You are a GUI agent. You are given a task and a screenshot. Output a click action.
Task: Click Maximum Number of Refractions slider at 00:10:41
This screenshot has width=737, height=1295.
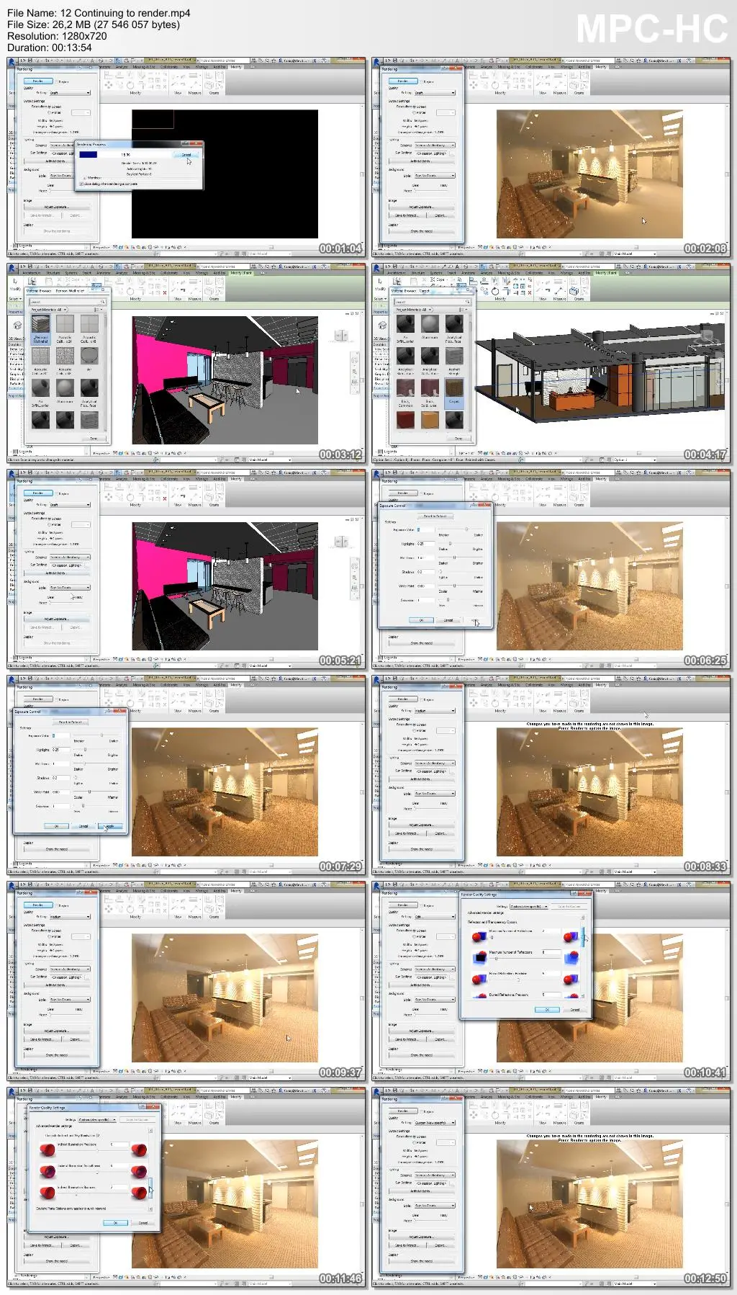pyautogui.click(x=497, y=958)
